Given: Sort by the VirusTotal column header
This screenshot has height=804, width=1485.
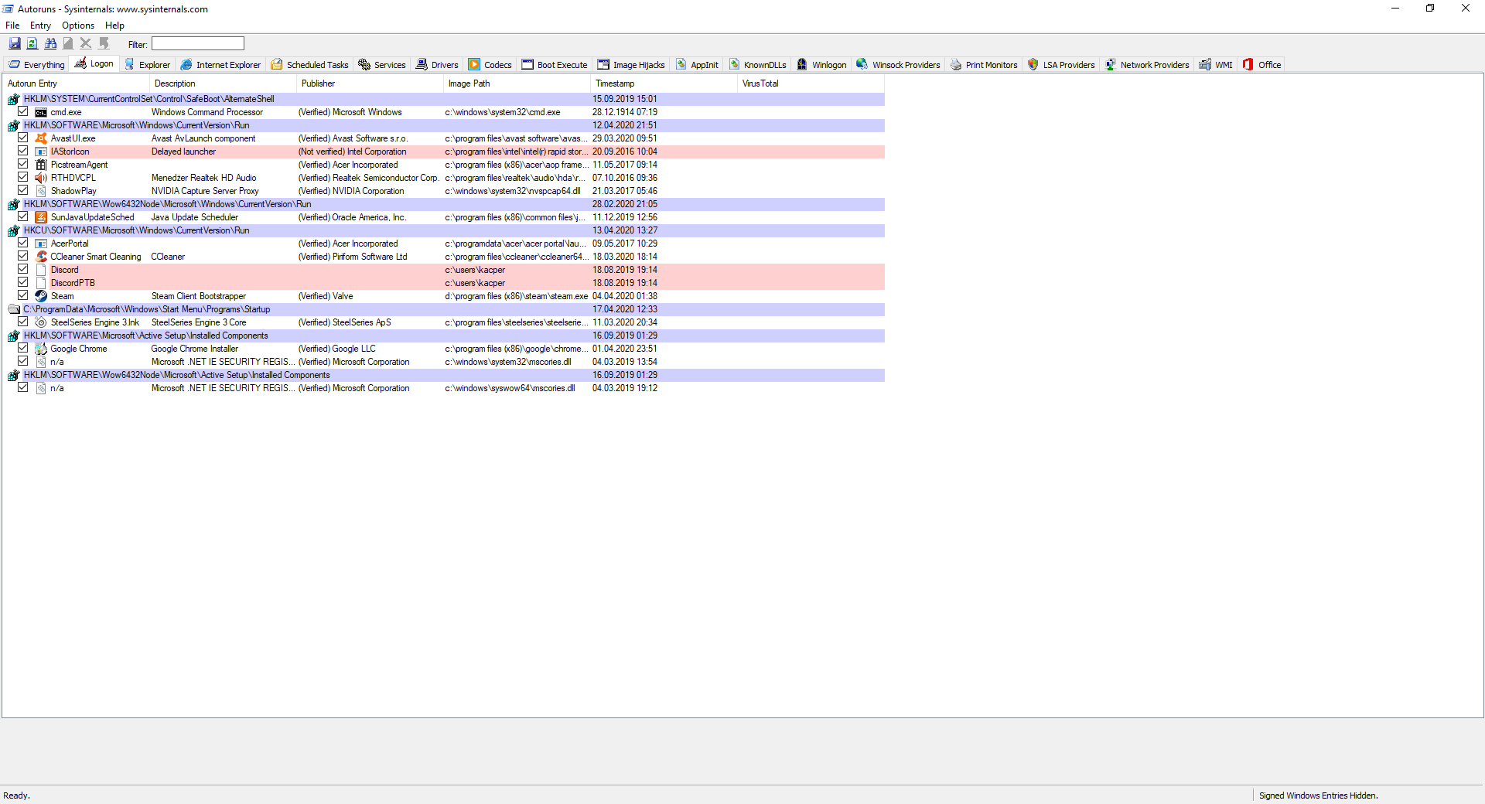Looking at the screenshot, I should (810, 83).
